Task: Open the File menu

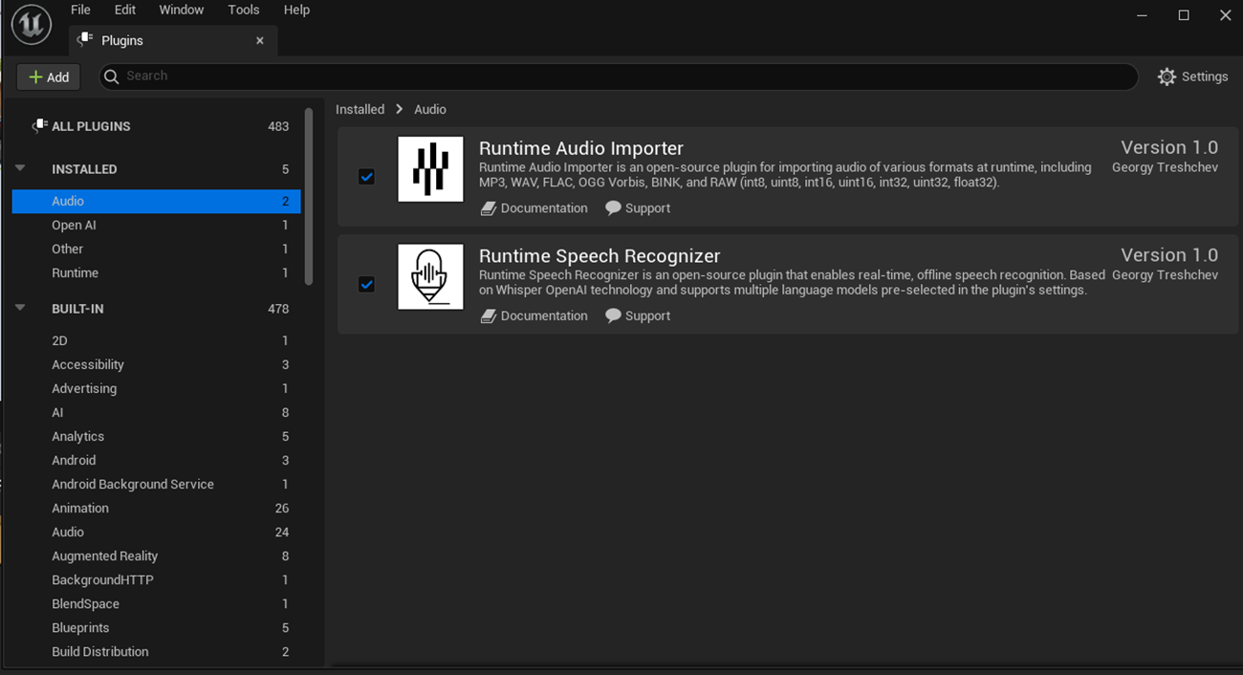Action: 80,10
